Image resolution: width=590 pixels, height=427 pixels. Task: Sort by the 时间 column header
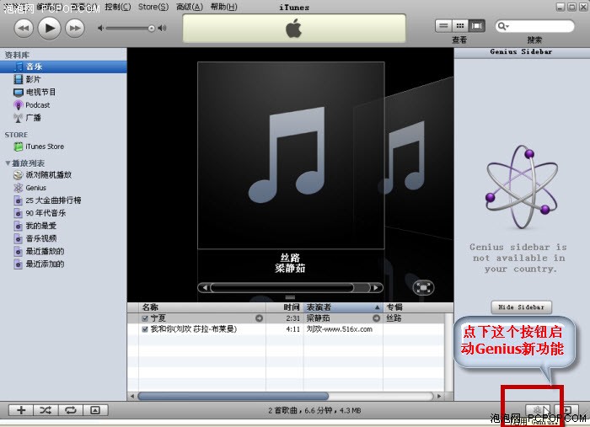click(x=285, y=307)
